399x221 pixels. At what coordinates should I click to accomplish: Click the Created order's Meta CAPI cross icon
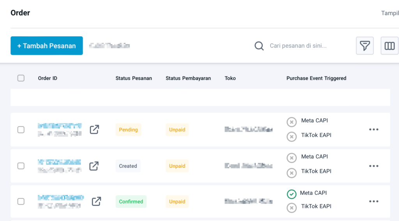click(291, 158)
